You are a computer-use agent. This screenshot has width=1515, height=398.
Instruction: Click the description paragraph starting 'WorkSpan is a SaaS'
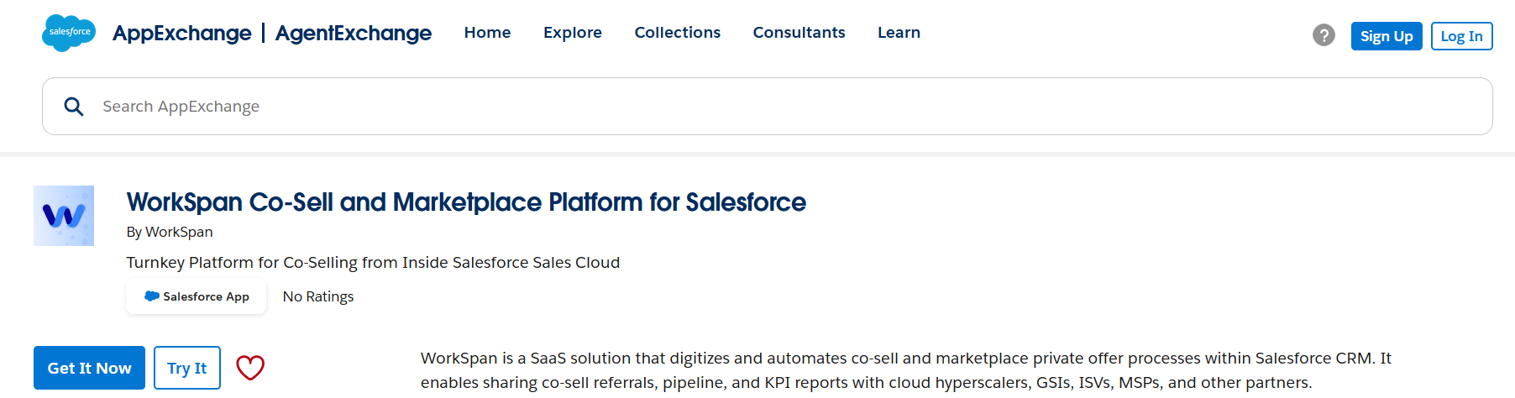[x=906, y=370]
